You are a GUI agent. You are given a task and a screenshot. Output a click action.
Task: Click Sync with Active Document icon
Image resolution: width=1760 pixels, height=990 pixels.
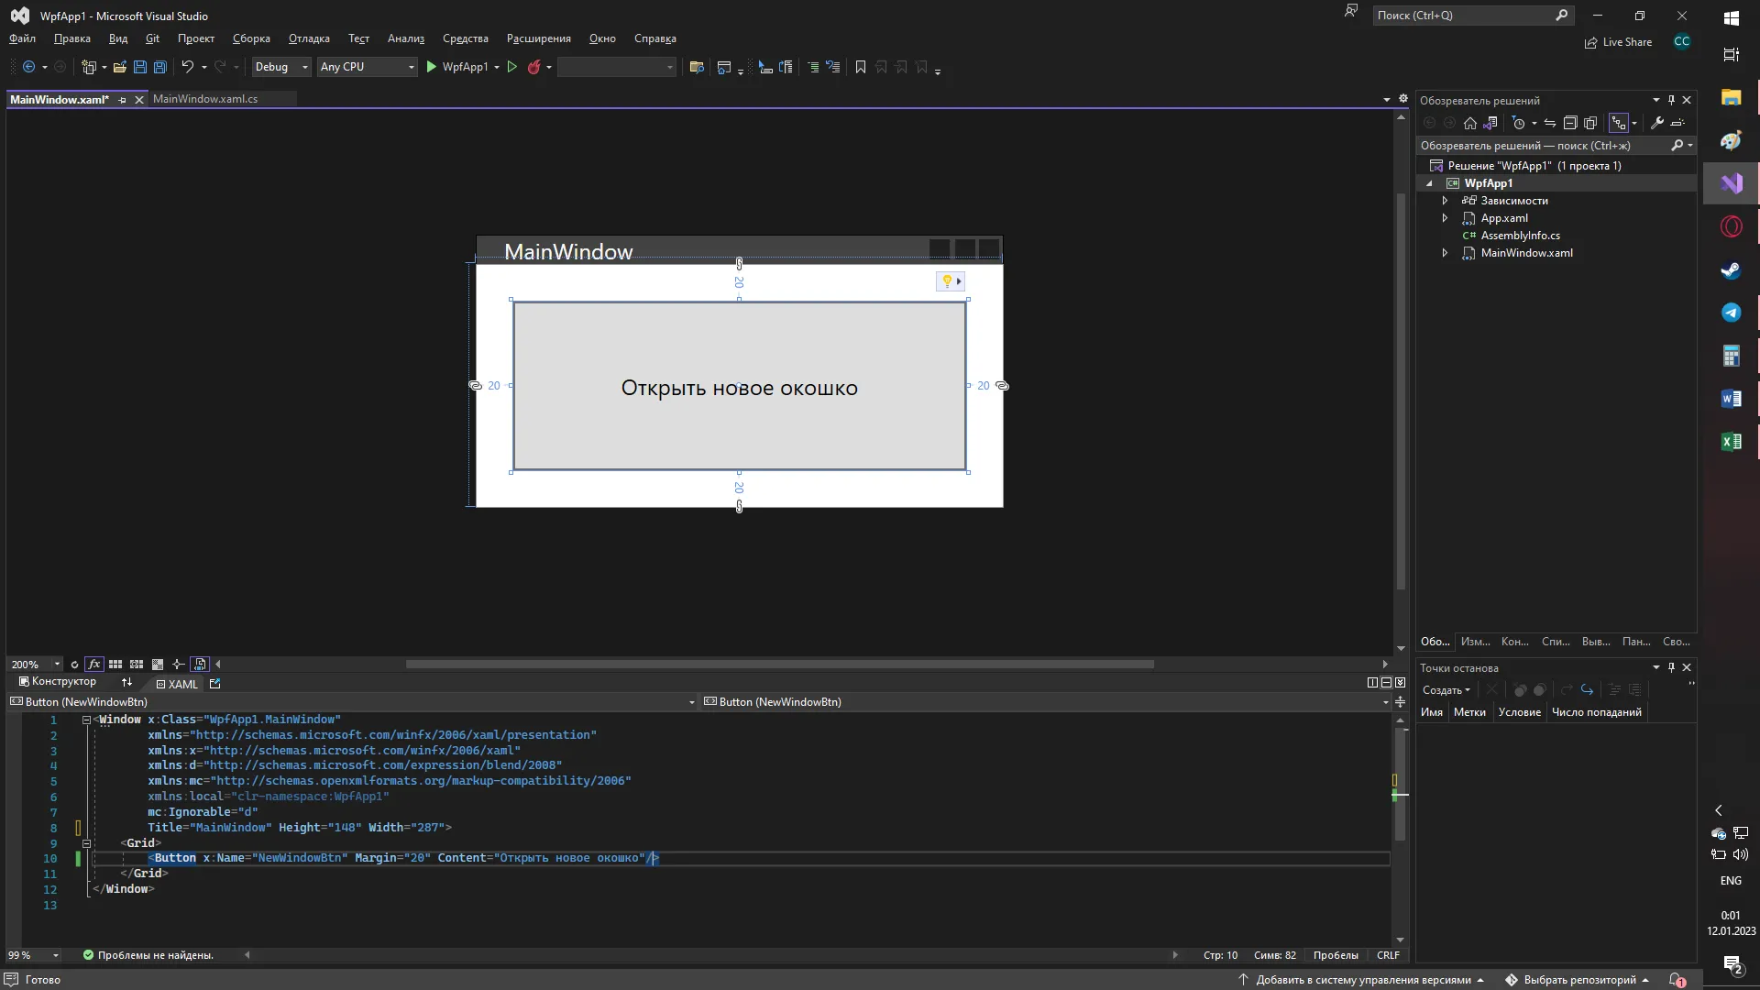pos(1550,123)
